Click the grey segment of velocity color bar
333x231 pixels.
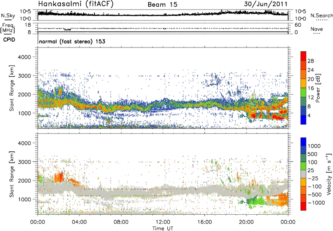click(303, 174)
